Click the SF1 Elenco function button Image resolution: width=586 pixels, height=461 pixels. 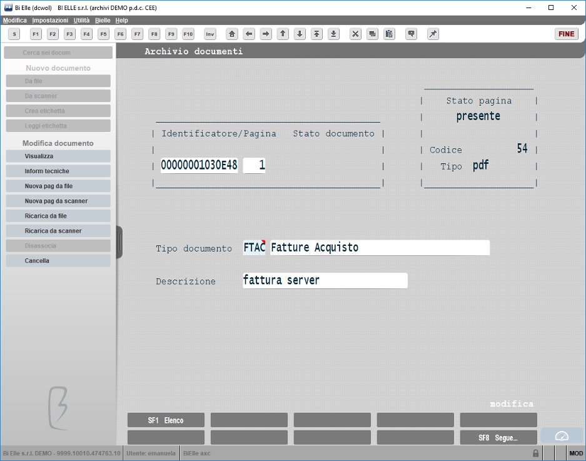click(166, 420)
